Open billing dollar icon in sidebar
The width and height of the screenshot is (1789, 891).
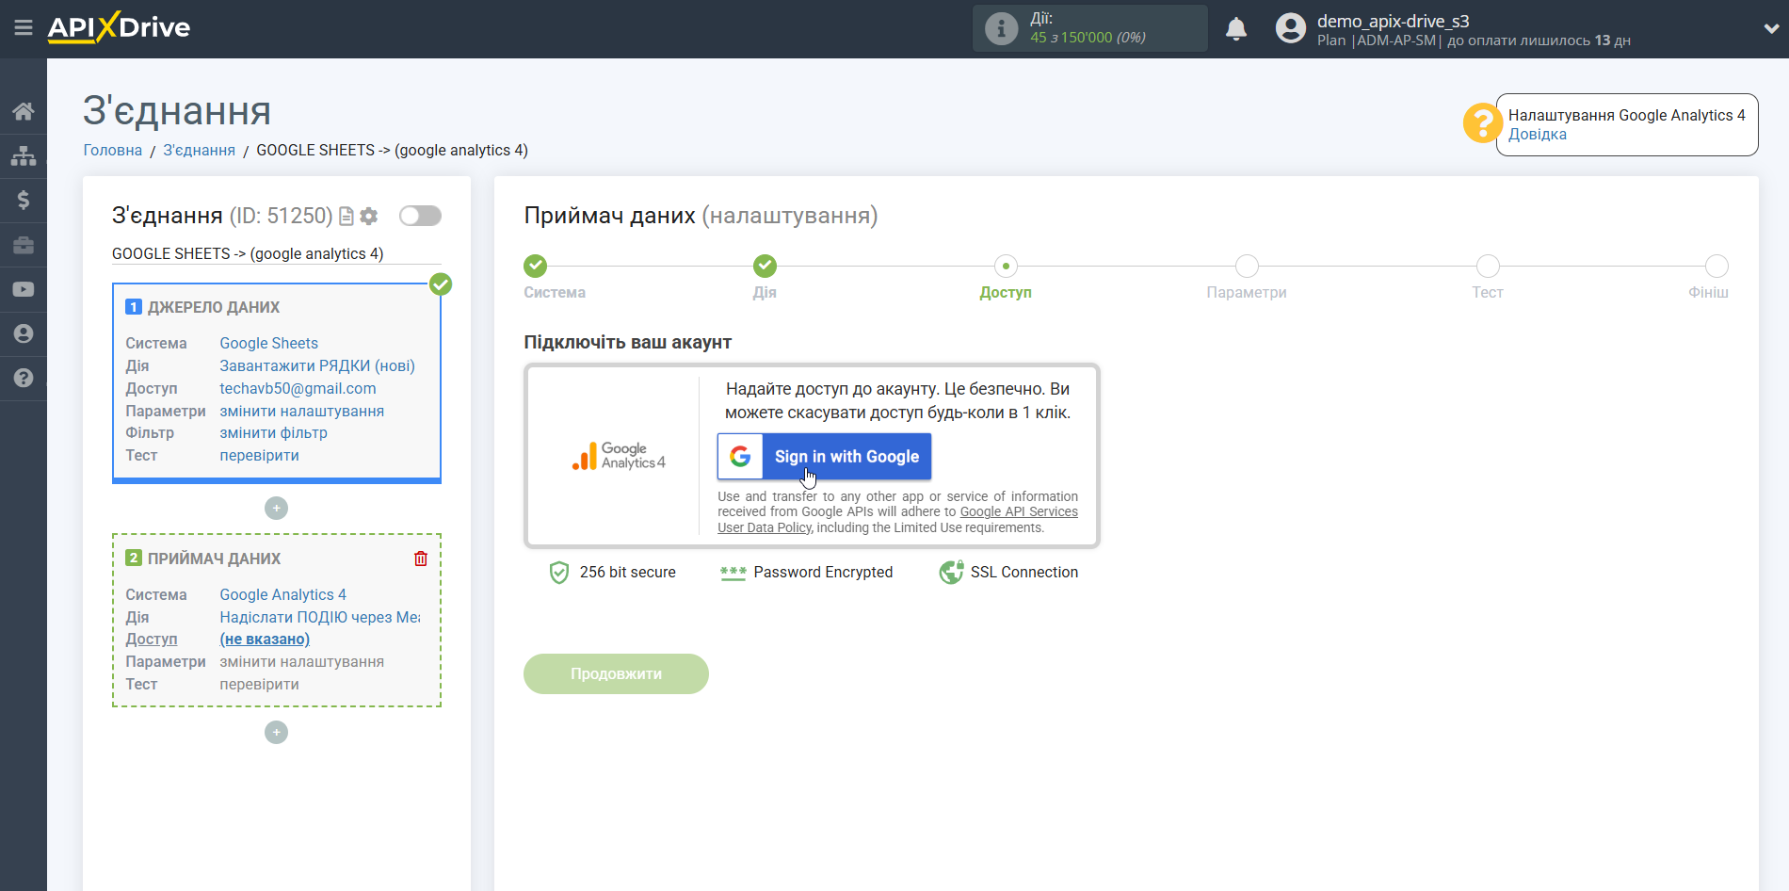coord(24,200)
